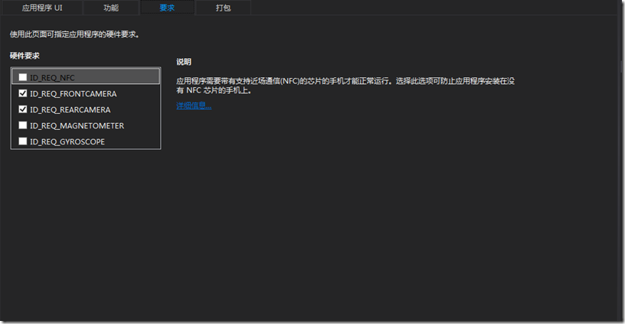Screen dimensions: 625x324
Task: Switch to the 应用程序 UI tab
Action: (x=42, y=8)
